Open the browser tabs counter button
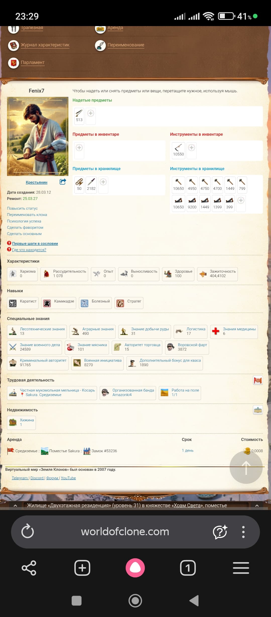 tap(188, 568)
